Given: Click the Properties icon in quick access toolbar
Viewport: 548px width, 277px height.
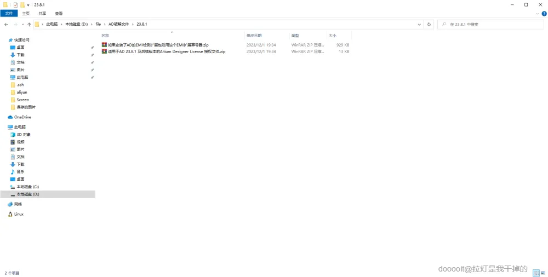Looking at the screenshot, I should pyautogui.click(x=15, y=5).
